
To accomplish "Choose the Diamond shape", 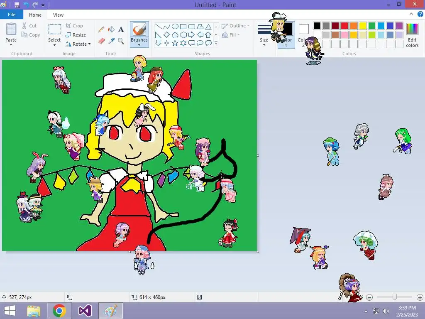I will coord(167,35).
